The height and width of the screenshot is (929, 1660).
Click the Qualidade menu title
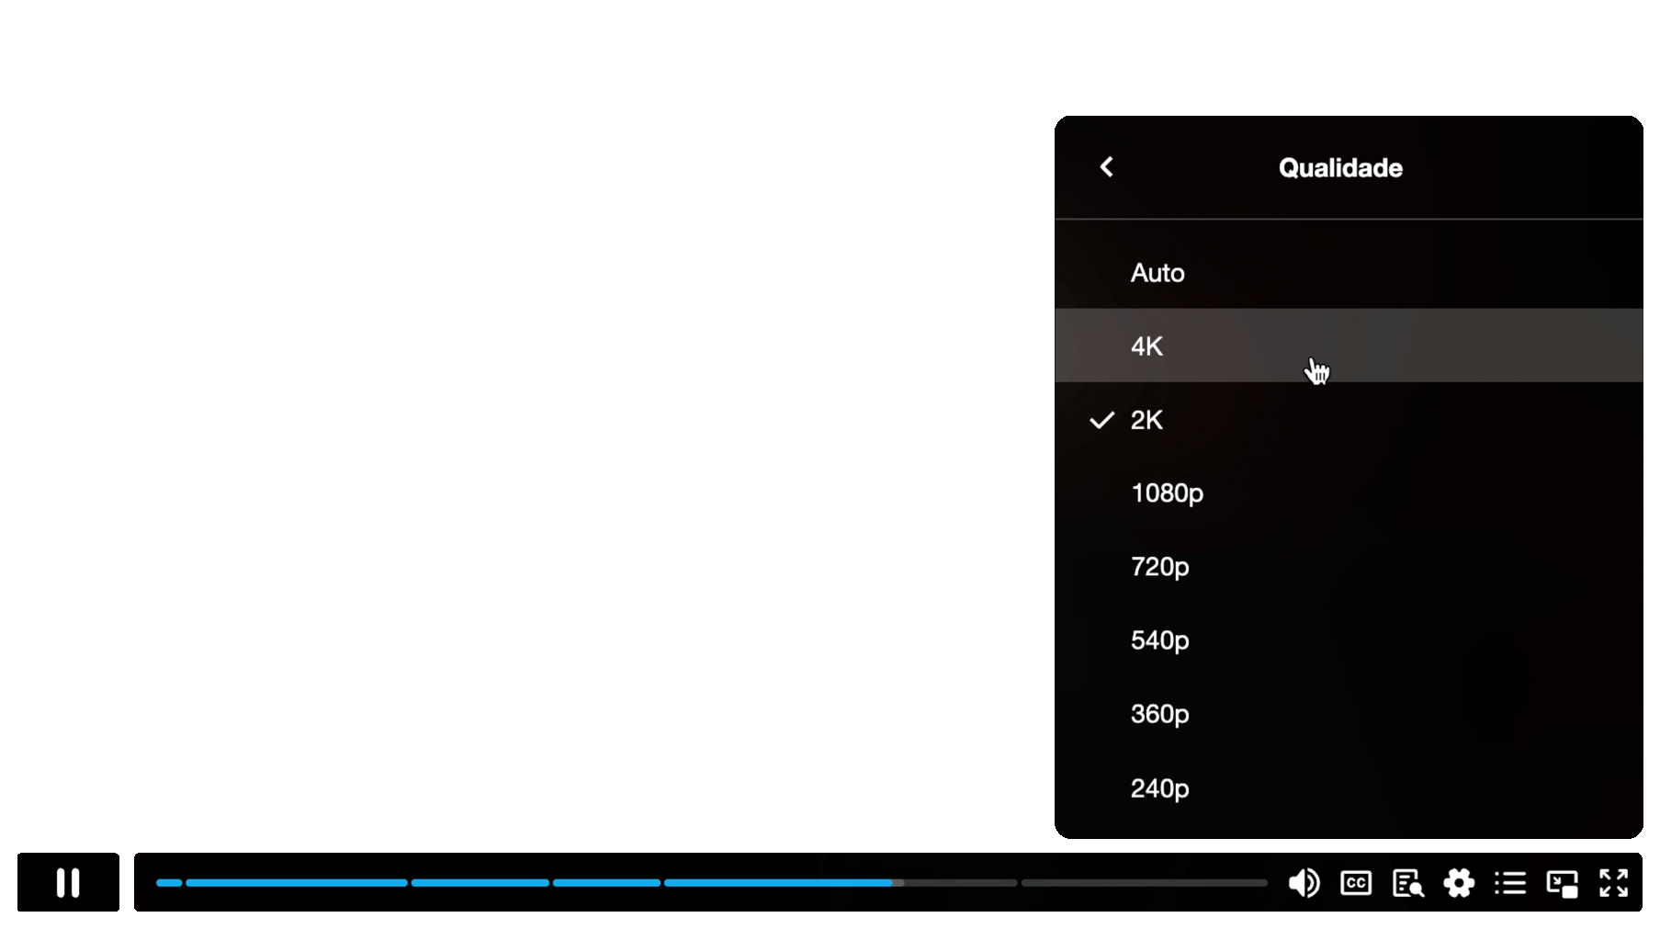pyautogui.click(x=1340, y=167)
